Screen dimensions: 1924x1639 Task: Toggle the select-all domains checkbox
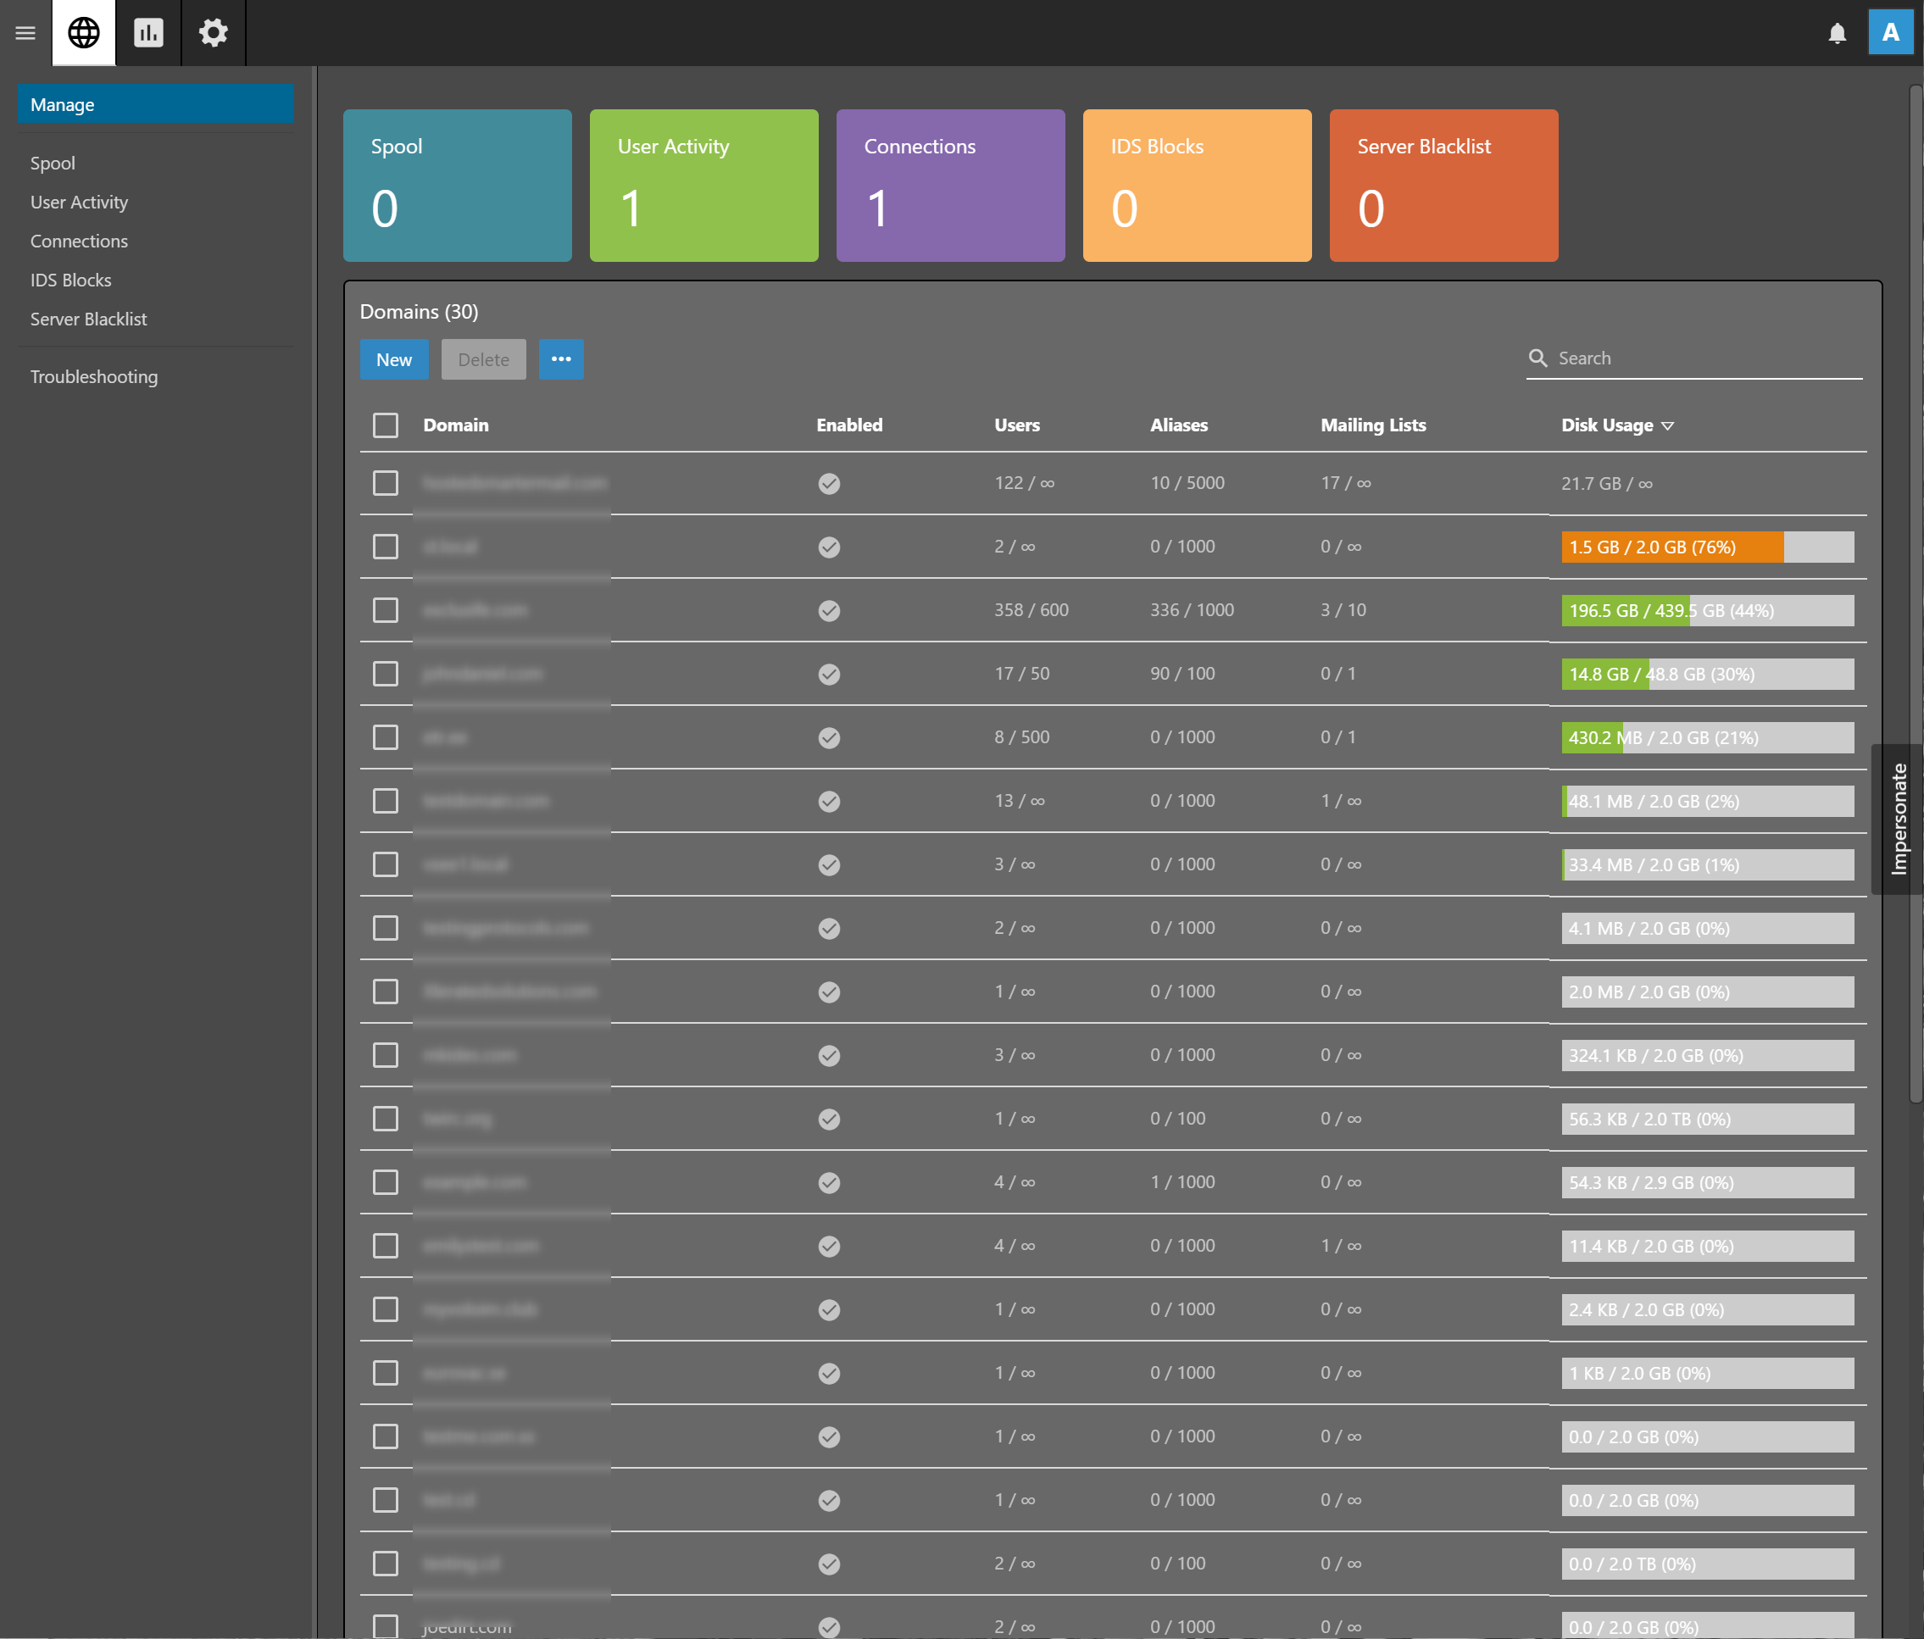click(x=386, y=425)
